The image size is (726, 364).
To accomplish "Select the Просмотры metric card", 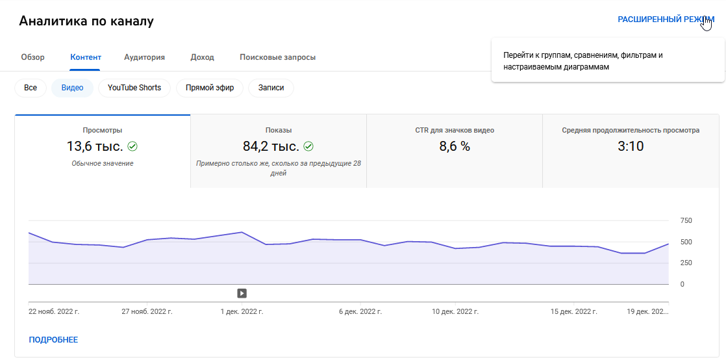I will [103, 151].
